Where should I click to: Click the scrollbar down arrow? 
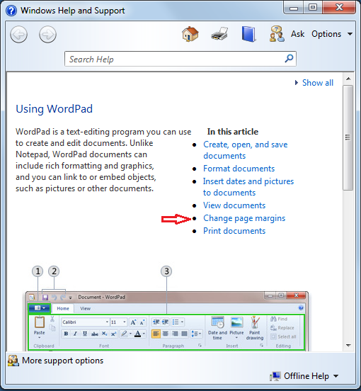[348, 346]
